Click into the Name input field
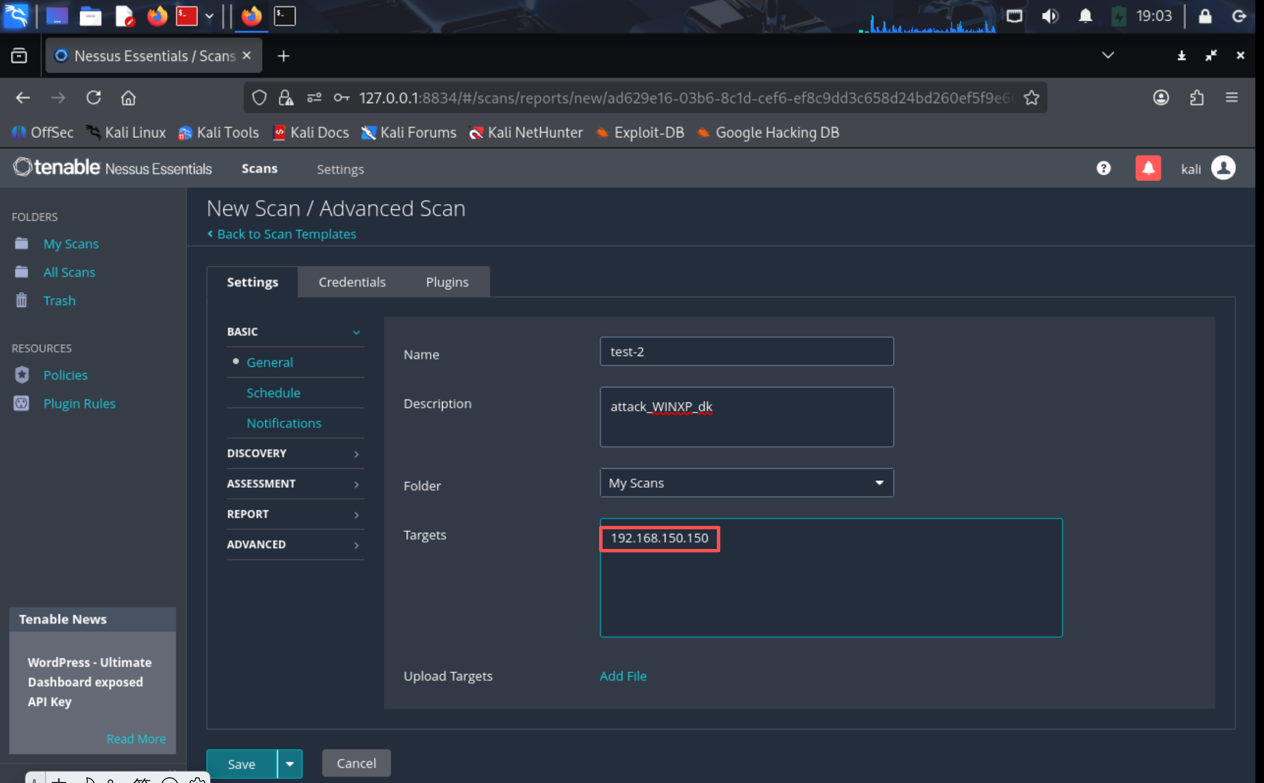Screen dimensions: 1264x783 point(746,352)
